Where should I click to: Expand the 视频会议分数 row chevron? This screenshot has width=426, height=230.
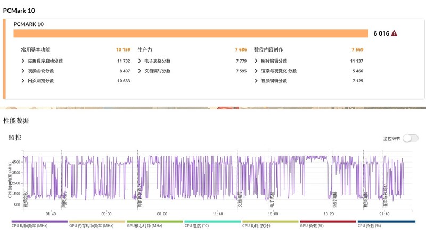pyautogui.click(x=23, y=71)
